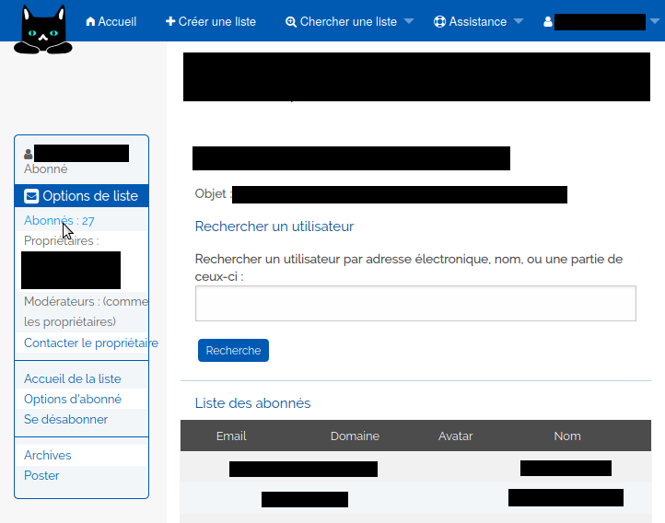This screenshot has height=523, width=665.
Task: Click the black cat logo
Action: pos(41,29)
